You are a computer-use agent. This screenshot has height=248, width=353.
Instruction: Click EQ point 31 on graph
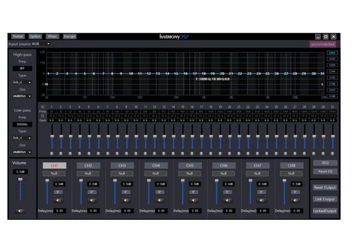322,74
